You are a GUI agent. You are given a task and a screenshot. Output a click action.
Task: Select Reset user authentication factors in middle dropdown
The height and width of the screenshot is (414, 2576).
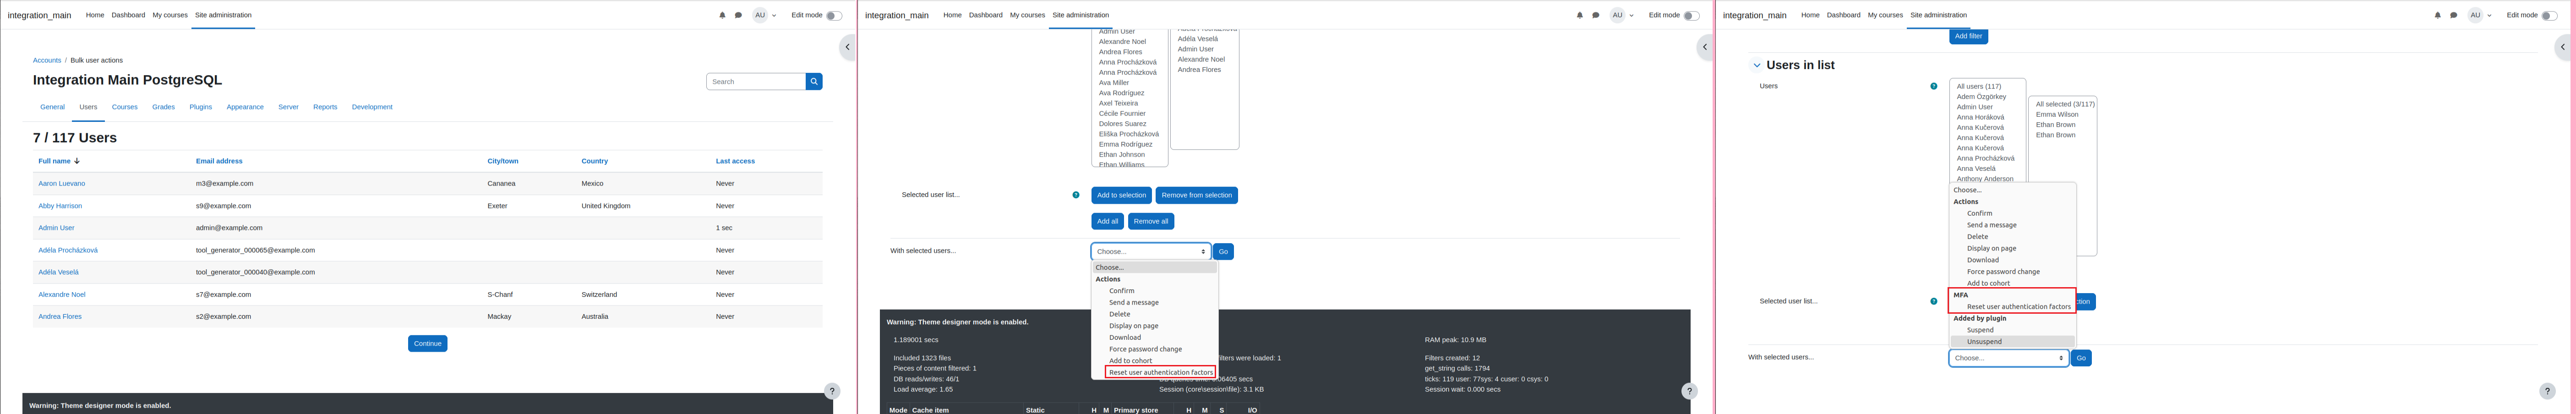(x=1160, y=372)
